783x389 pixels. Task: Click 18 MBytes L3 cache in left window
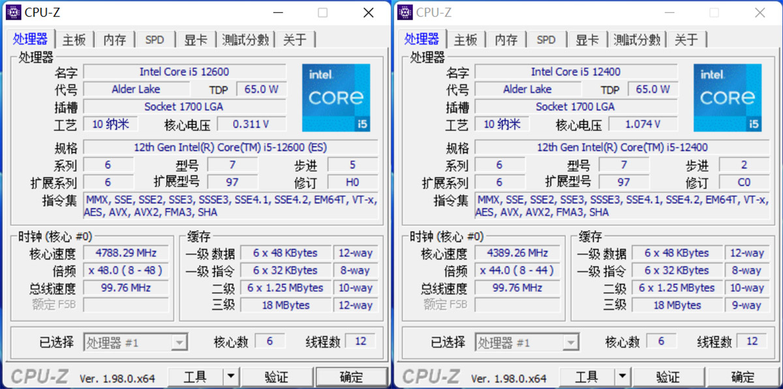pyautogui.click(x=285, y=305)
